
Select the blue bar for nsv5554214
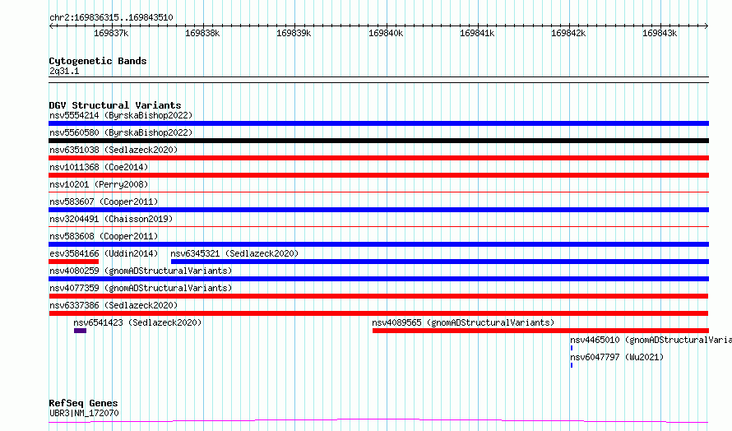tap(378, 123)
